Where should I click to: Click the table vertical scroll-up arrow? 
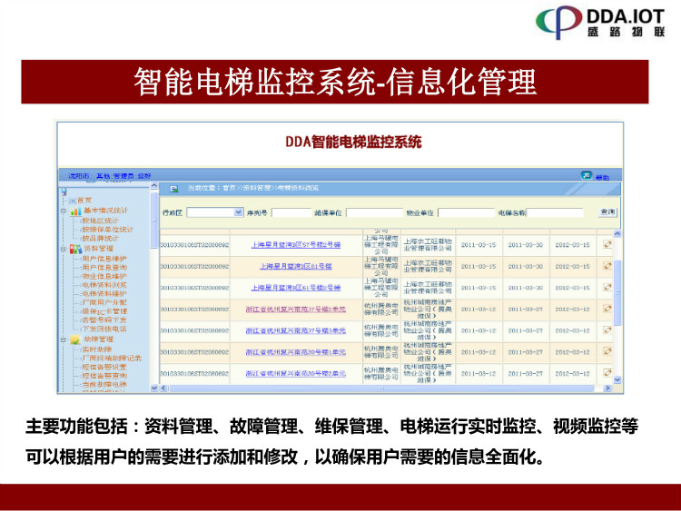click(617, 234)
